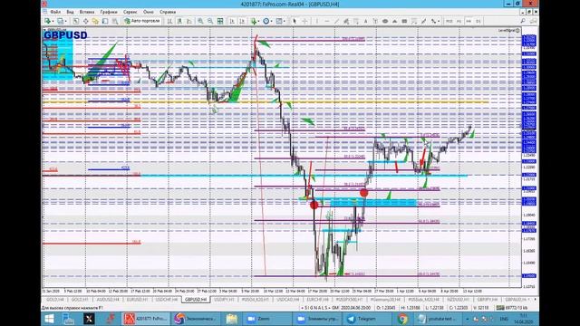This screenshot has height=326, width=580.
Task: Switch to the EURUSD,H1 chart tab
Action: tap(137, 300)
